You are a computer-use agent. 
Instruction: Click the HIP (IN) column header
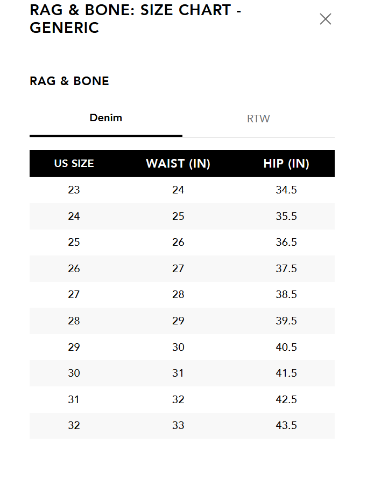click(286, 164)
